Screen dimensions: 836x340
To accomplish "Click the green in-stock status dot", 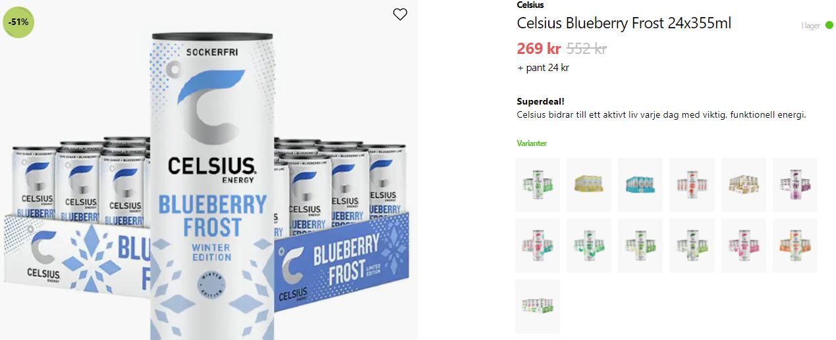I will tap(829, 26).
